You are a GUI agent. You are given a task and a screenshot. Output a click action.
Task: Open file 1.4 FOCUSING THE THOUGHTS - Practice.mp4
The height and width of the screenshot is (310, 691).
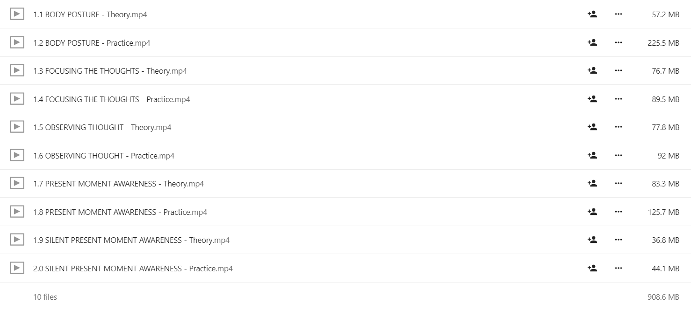pos(112,99)
